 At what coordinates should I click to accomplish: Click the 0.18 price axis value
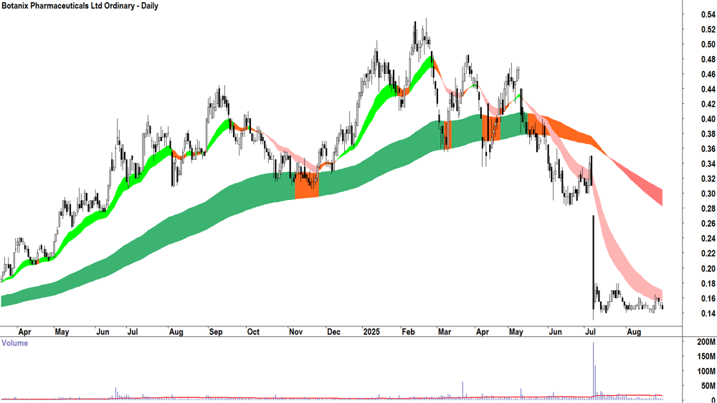click(708, 284)
